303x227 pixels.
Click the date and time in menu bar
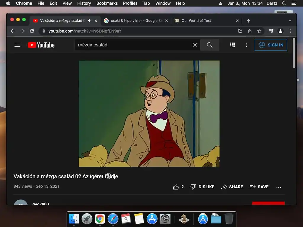[245, 3]
